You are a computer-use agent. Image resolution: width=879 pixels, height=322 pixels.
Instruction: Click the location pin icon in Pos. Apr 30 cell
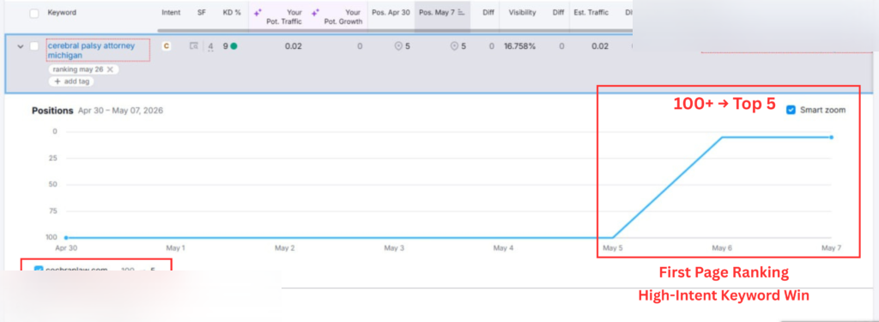pyautogui.click(x=398, y=46)
